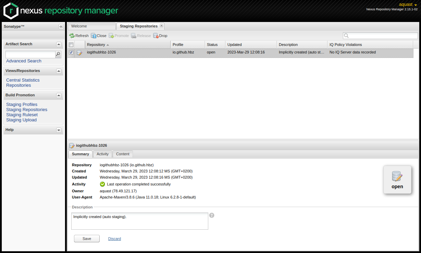Viewport: 421px width, 253px height.
Task: Open the Repositories link in sidebar
Action: [x=18, y=85]
